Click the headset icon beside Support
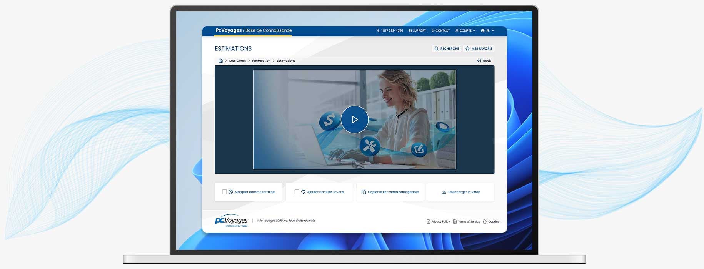The width and height of the screenshot is (704, 269). tap(410, 30)
